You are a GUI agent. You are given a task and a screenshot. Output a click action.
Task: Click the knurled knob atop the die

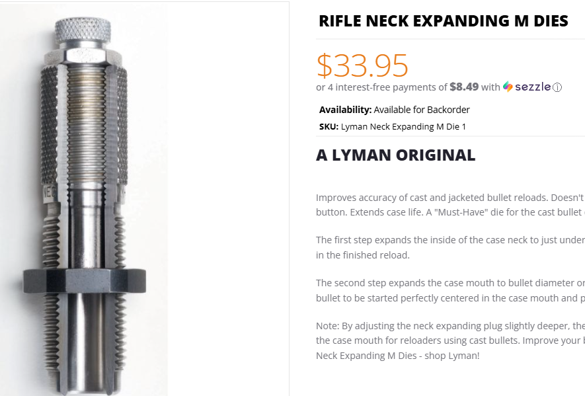coord(83,30)
